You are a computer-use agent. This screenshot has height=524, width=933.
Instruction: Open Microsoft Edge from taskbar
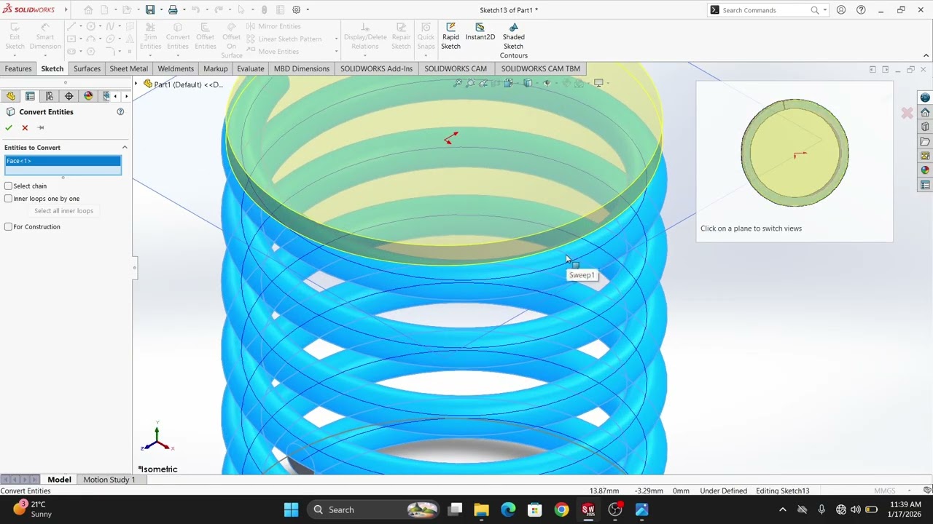pos(508,509)
